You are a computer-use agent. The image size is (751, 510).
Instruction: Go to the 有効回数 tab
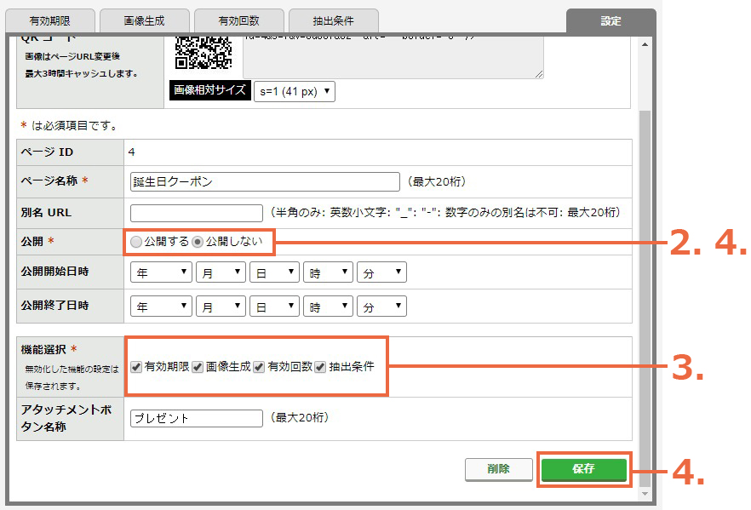[x=238, y=21]
